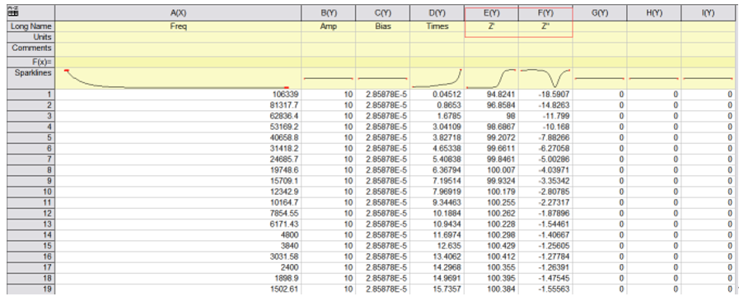Open the Freq column sparkline
Viewport: 739px width, 301px height.
click(x=178, y=78)
